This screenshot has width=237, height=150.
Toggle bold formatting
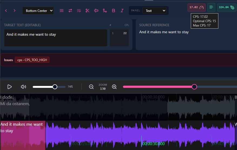click(113, 11)
